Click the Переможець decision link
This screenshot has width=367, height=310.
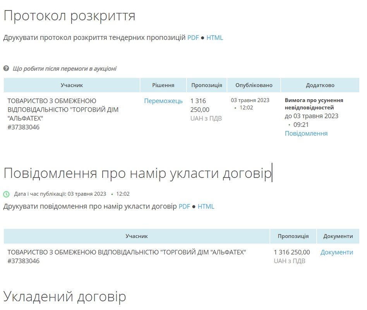(163, 101)
